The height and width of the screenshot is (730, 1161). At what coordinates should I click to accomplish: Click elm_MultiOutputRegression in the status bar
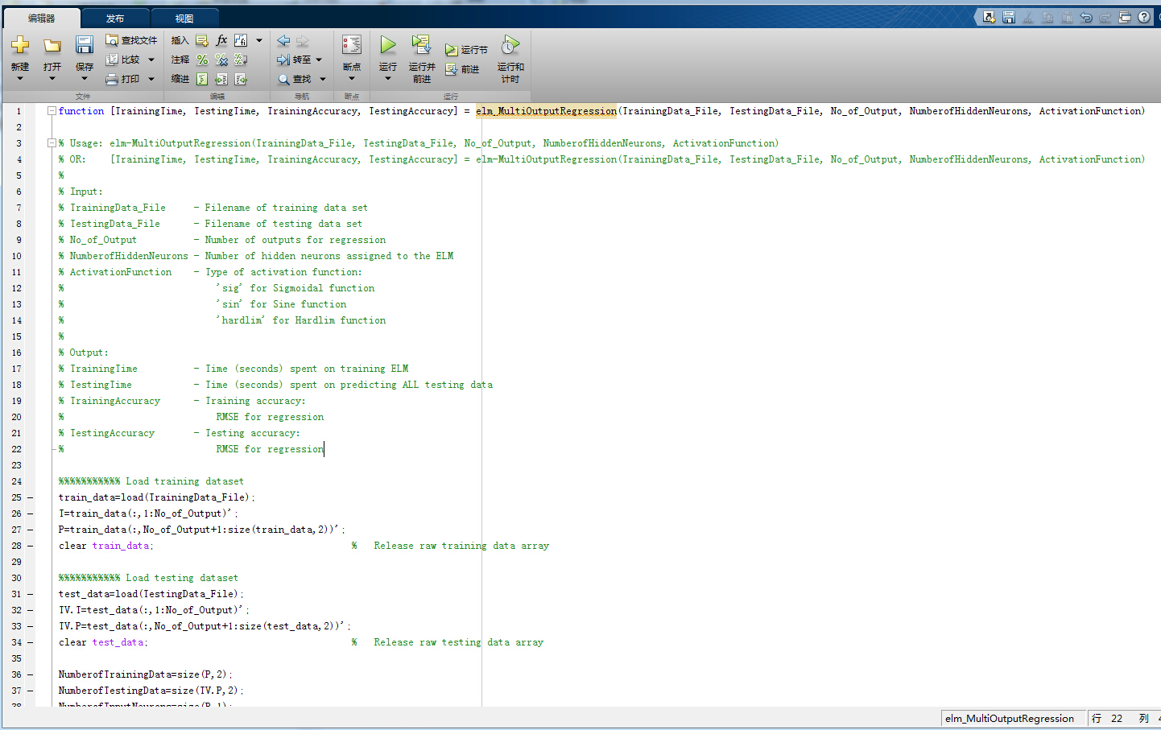click(x=1010, y=719)
